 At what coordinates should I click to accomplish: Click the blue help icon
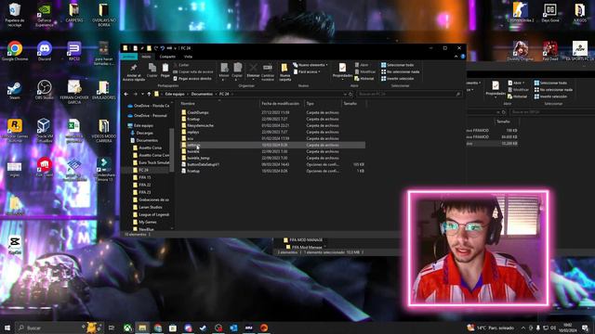(x=463, y=57)
